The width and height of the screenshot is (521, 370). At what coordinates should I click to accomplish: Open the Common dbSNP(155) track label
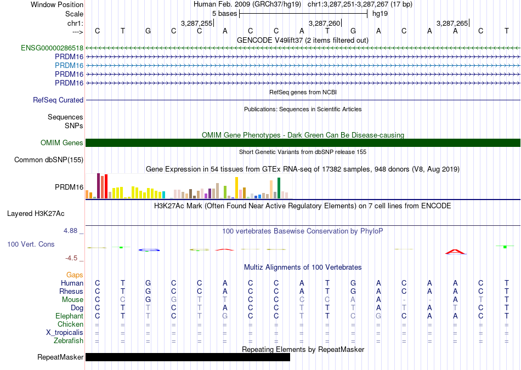pos(49,160)
